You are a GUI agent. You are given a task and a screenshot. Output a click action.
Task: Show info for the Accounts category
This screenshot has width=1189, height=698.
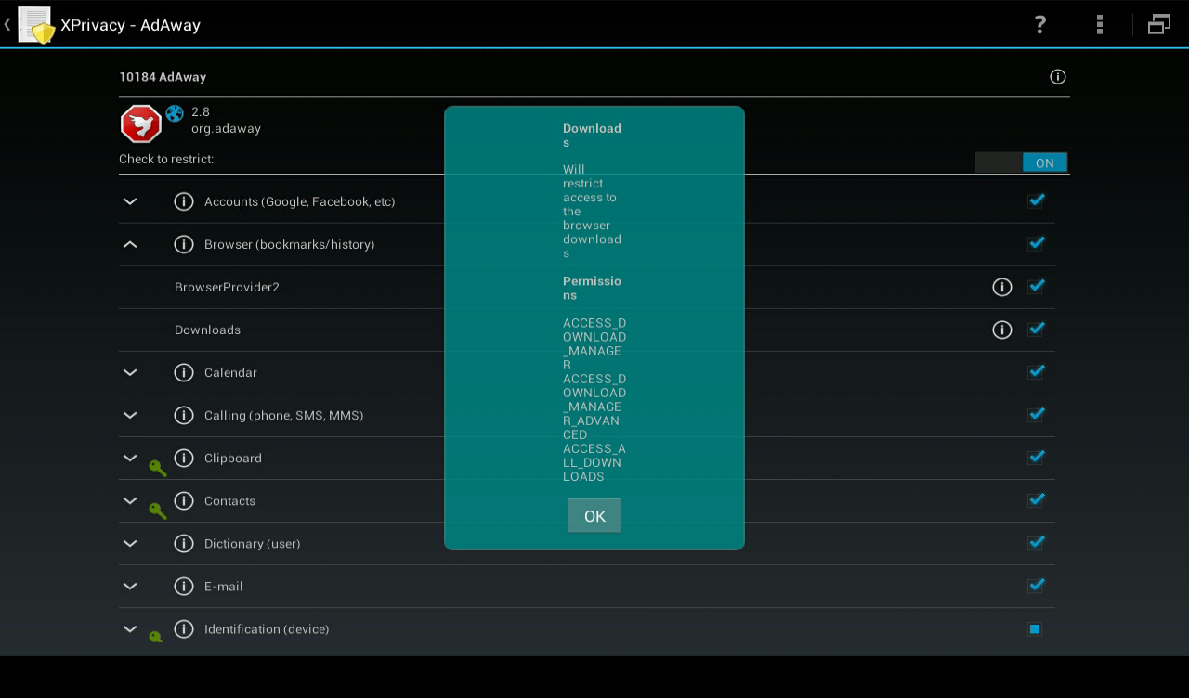tap(184, 201)
